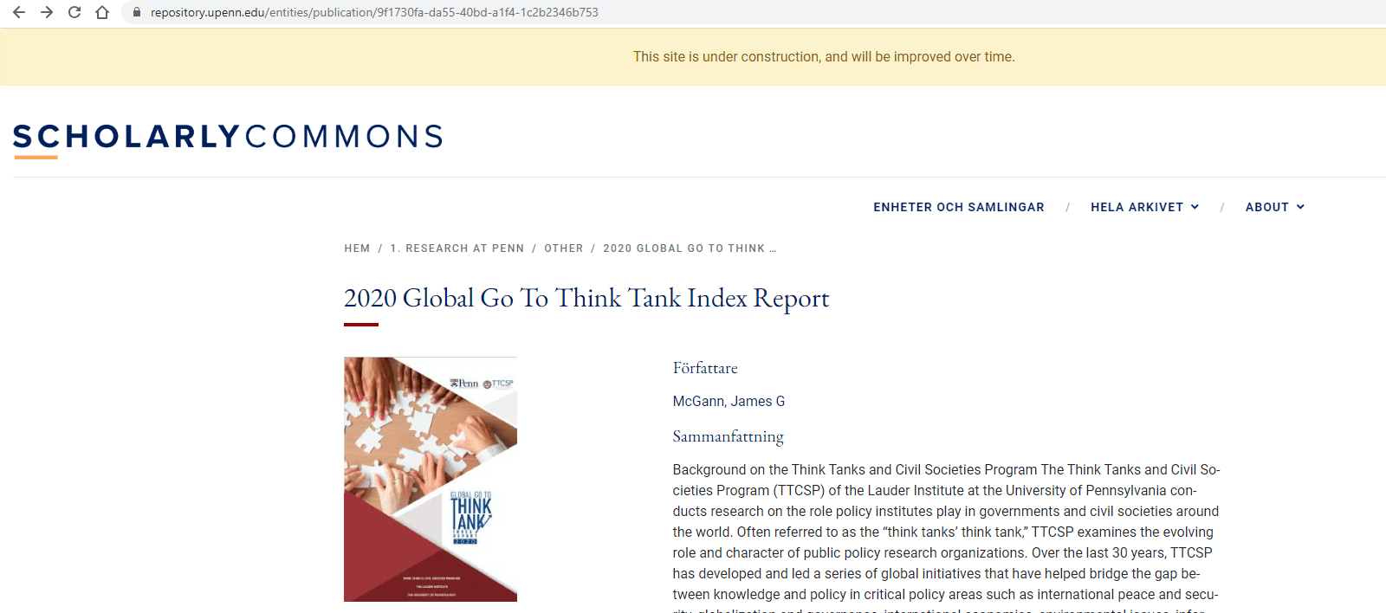Click the report title heading
The image size is (1386, 613).
click(x=586, y=298)
